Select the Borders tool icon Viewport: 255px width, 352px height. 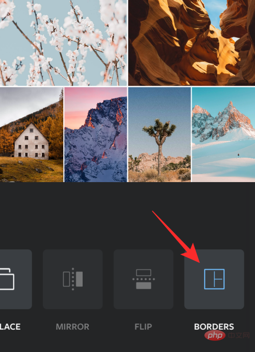pos(214,279)
